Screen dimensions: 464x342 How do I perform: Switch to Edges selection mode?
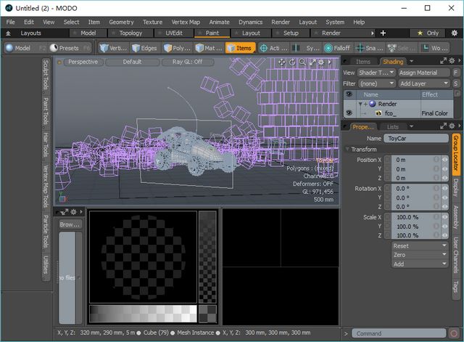(144, 48)
